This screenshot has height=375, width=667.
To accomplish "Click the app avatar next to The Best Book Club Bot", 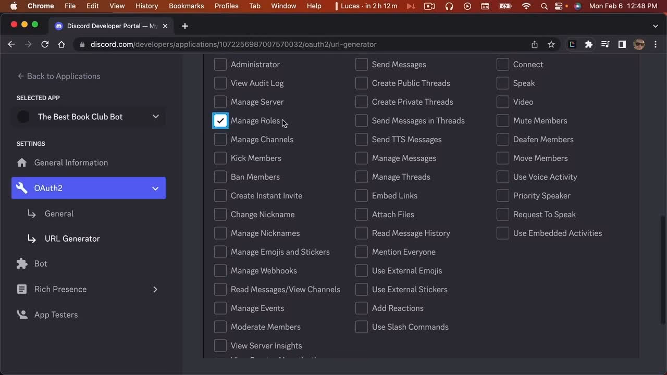I will pyautogui.click(x=23, y=117).
